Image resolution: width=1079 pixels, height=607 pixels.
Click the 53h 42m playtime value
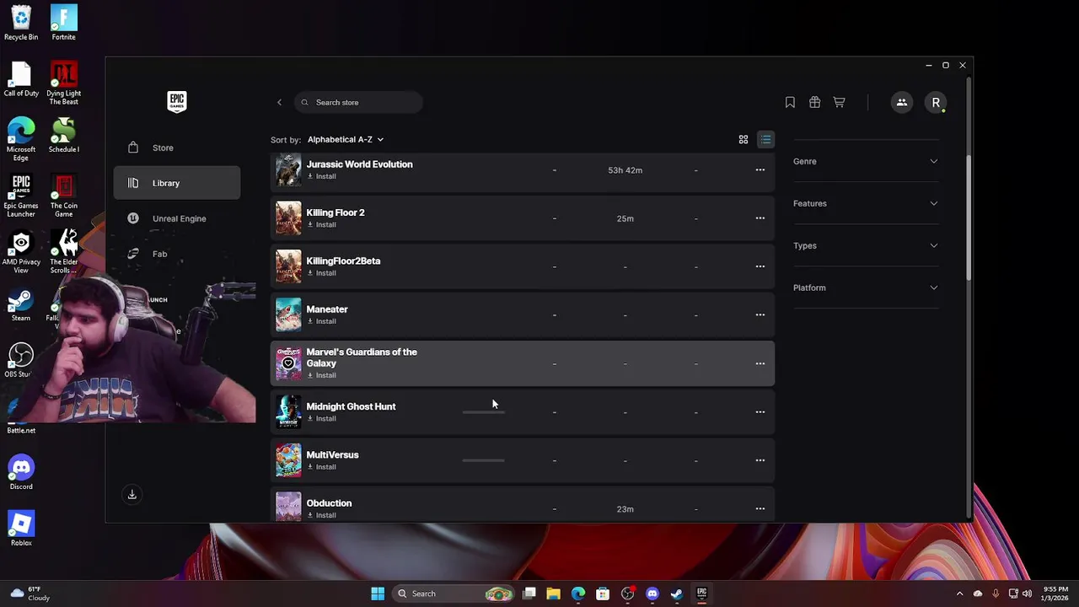pyautogui.click(x=625, y=170)
